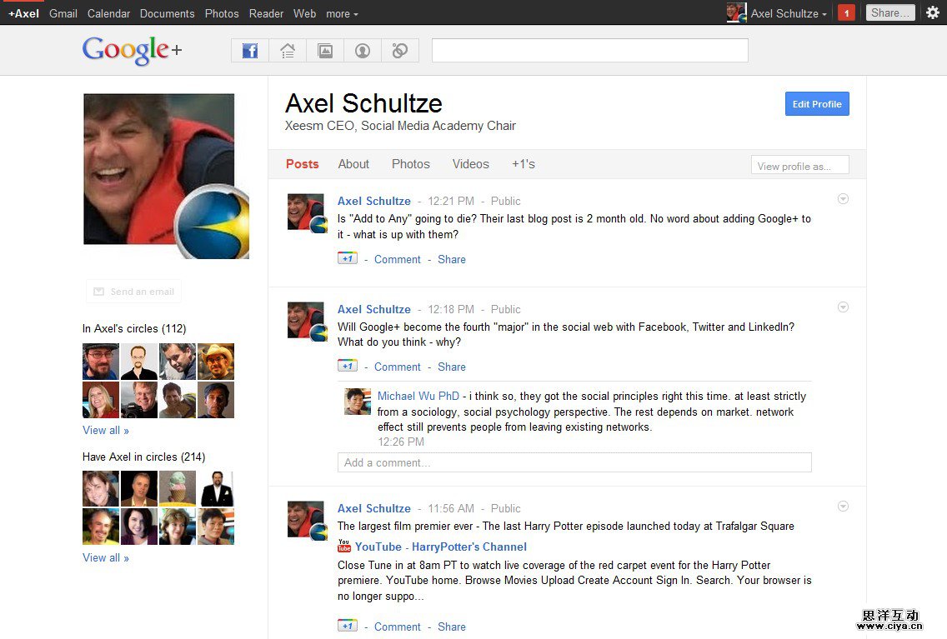
Task: Open options arrow for 11:56 AM post
Action: (843, 507)
